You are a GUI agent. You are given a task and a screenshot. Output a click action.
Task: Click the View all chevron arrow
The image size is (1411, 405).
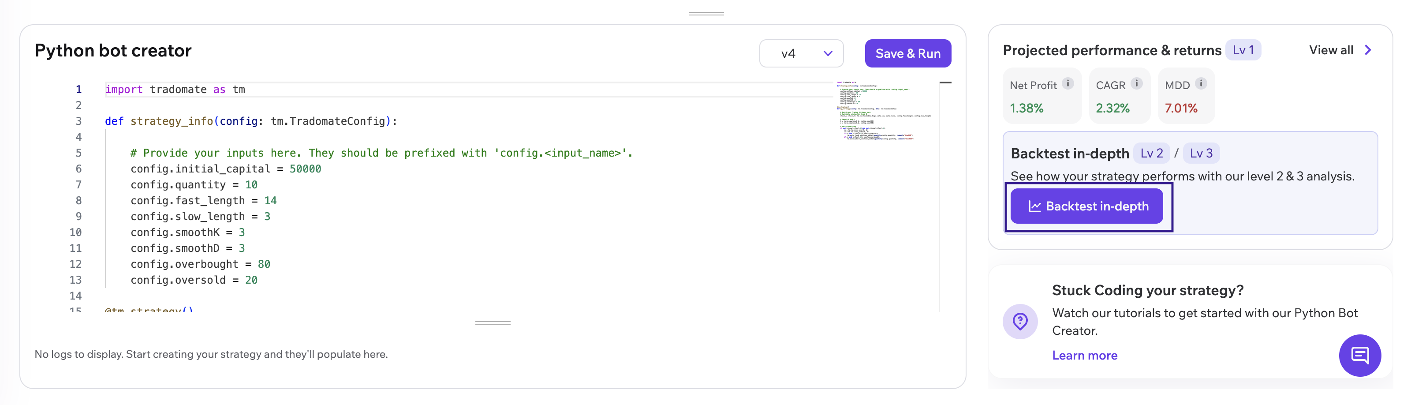(x=1368, y=50)
